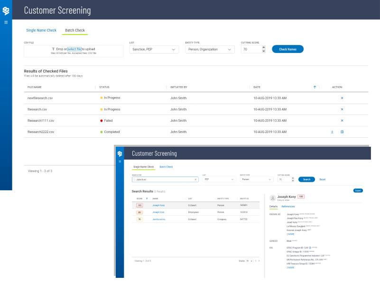The image size is (380, 284).
Task: Click X icon in filesearch1111.csv row
Action: [x=342, y=121]
